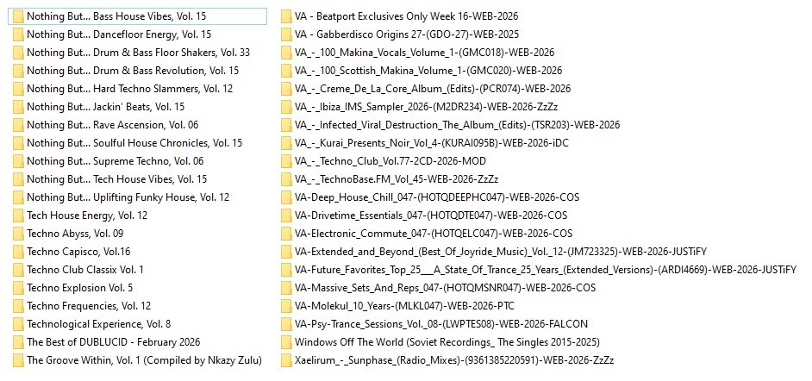The image size is (812, 381).
Task: Select name Techno Explosion Vol. 5
Action: point(80,288)
